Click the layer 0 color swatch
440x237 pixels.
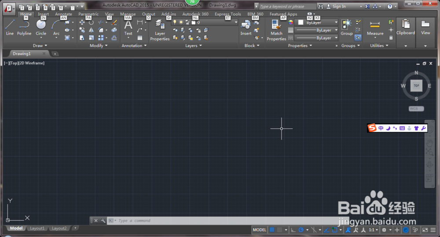tap(193, 22)
